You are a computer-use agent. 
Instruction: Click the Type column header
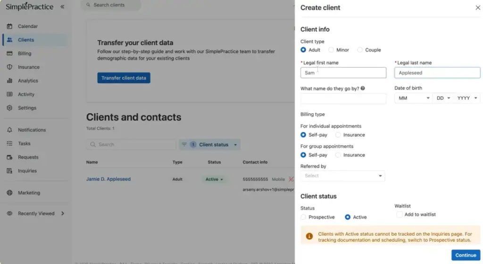[177, 162]
